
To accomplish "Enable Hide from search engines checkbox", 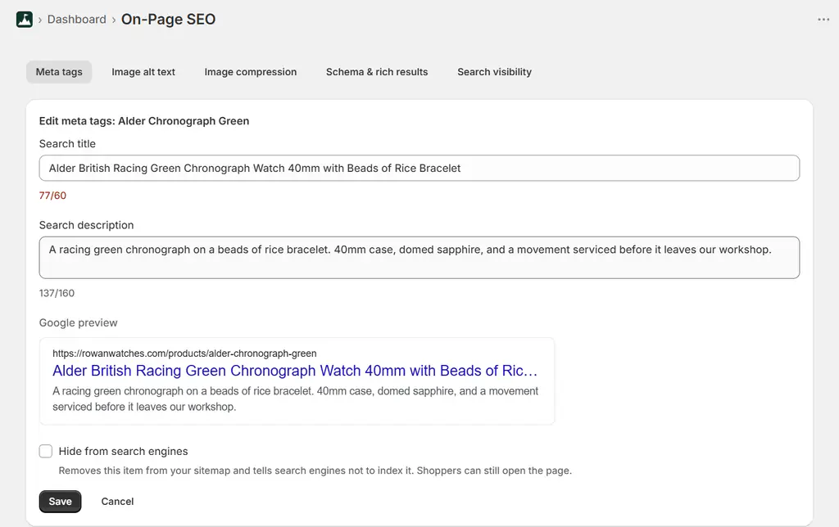I will (46, 451).
